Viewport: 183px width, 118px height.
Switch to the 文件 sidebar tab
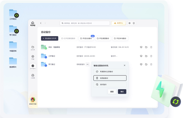[x=33, y=48]
